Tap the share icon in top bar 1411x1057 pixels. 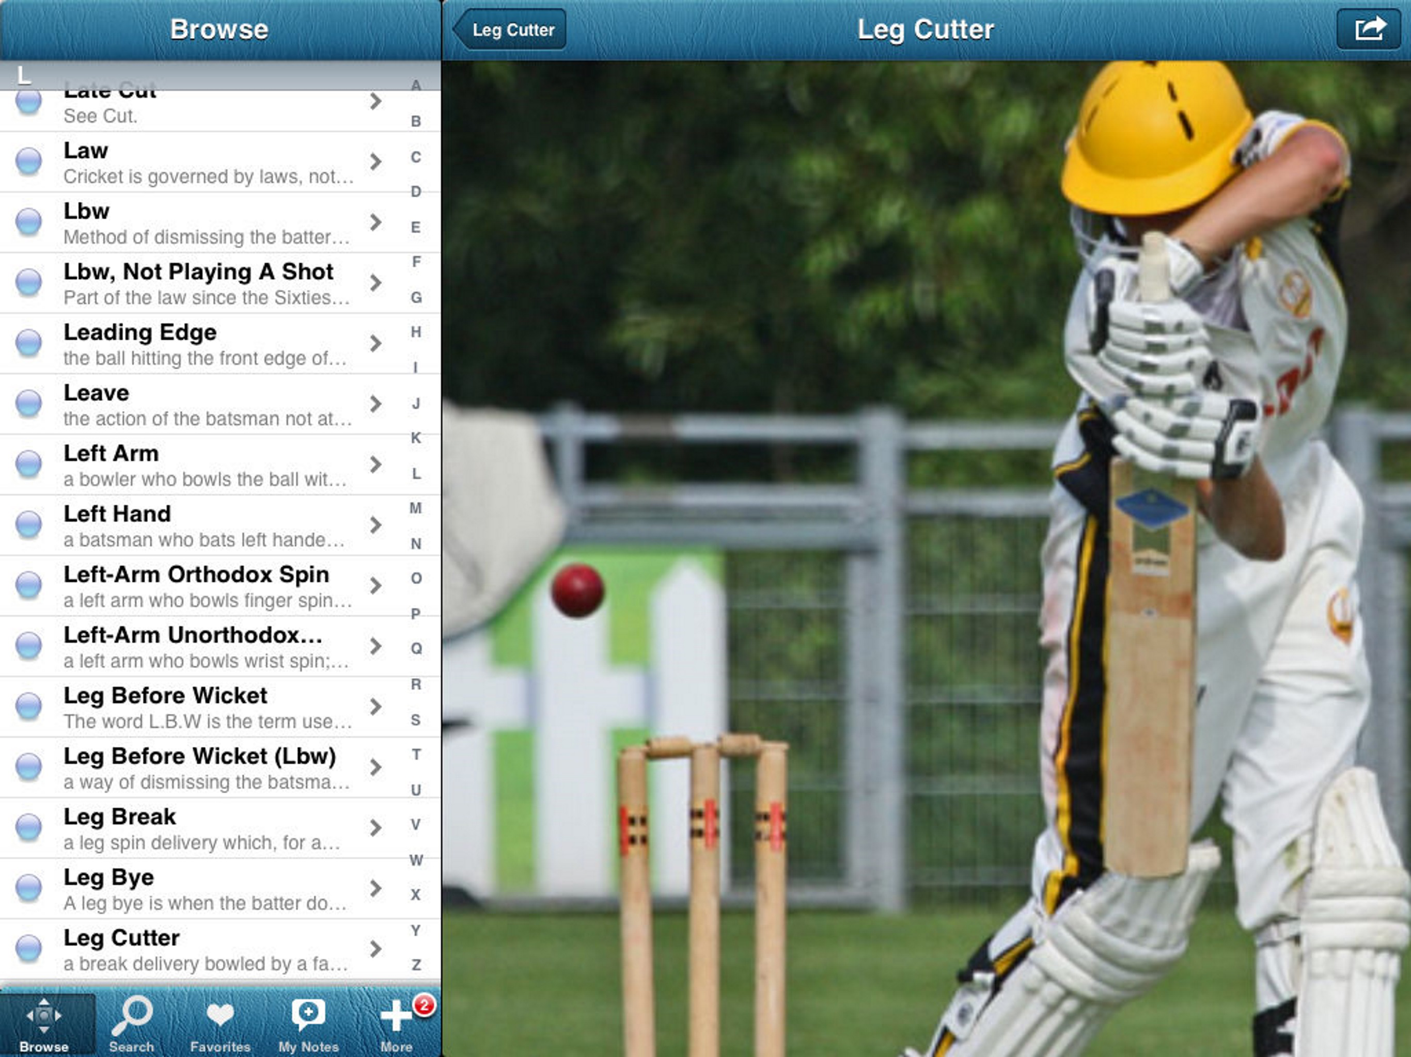tap(1368, 29)
